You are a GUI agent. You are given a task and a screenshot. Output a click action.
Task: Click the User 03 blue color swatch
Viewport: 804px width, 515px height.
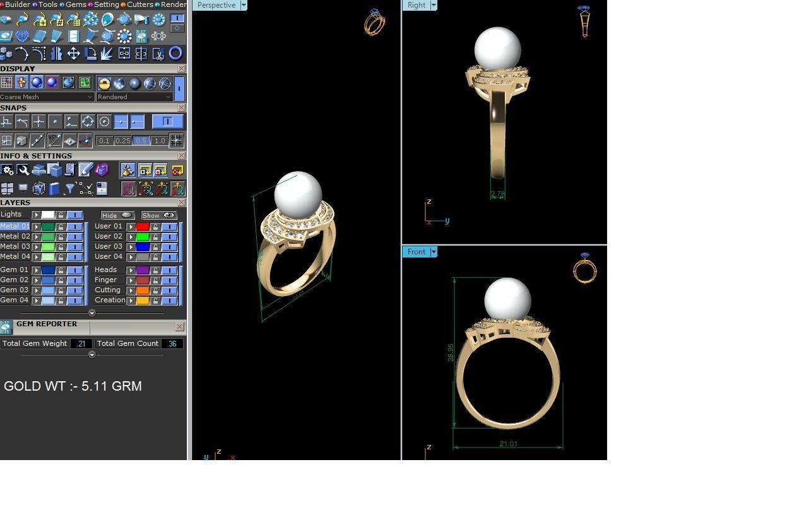(x=143, y=246)
